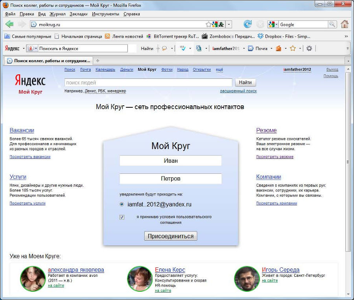Go to the Firefox Home page icon
Image resolution: width=354 pixels, height=300 pixels.
click(345, 24)
